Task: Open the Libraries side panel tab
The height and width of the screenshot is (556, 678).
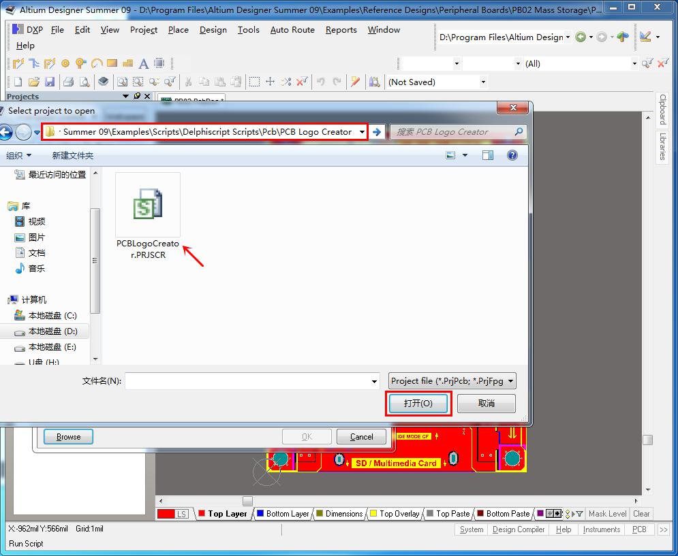Action: tap(662, 146)
